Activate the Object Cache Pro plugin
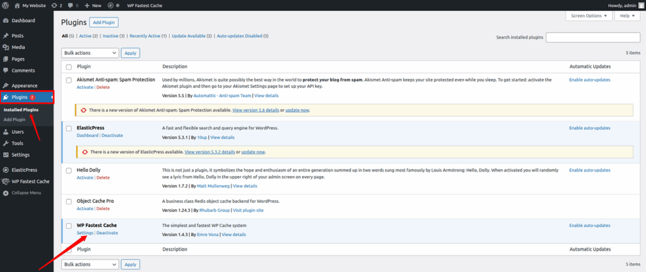 [85, 209]
